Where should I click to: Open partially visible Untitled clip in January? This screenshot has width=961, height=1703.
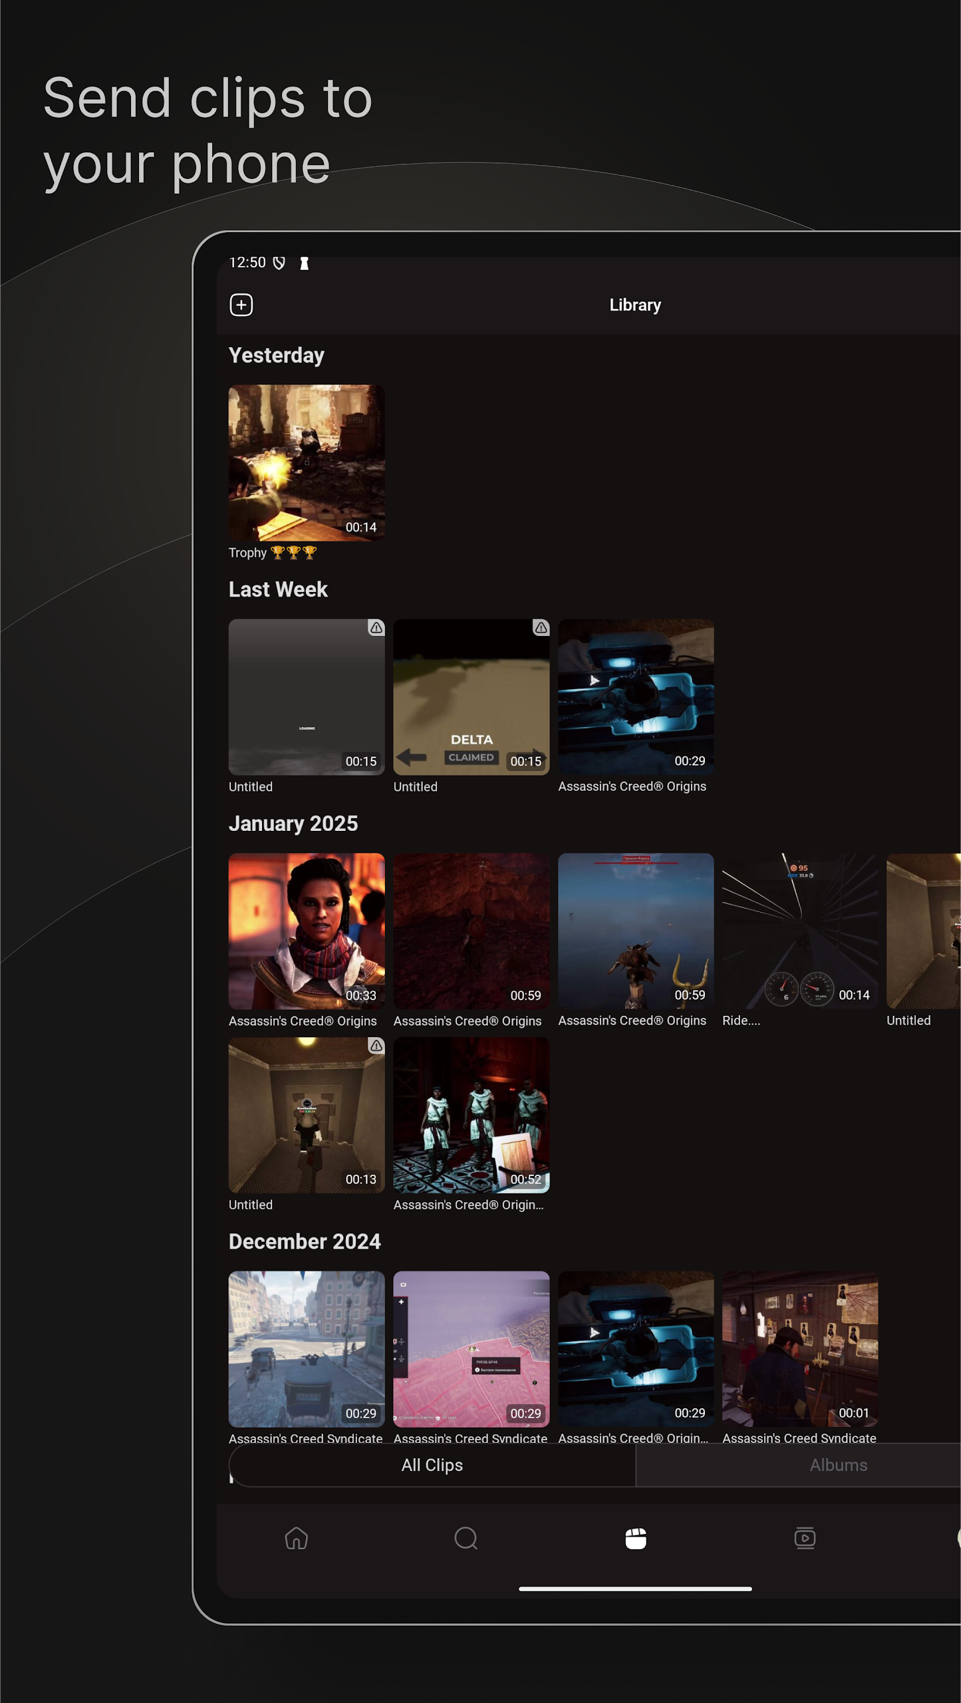(x=924, y=931)
